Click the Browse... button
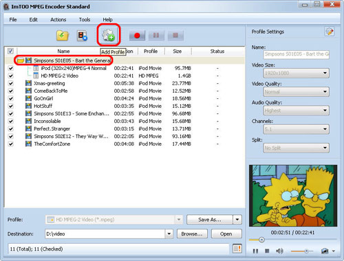The image size is (344, 261). pos(192,234)
